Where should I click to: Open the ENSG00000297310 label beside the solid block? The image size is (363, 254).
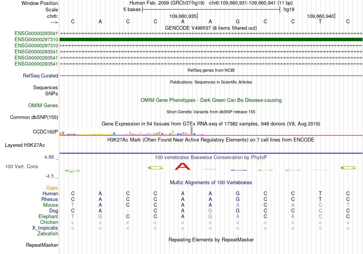36,40
